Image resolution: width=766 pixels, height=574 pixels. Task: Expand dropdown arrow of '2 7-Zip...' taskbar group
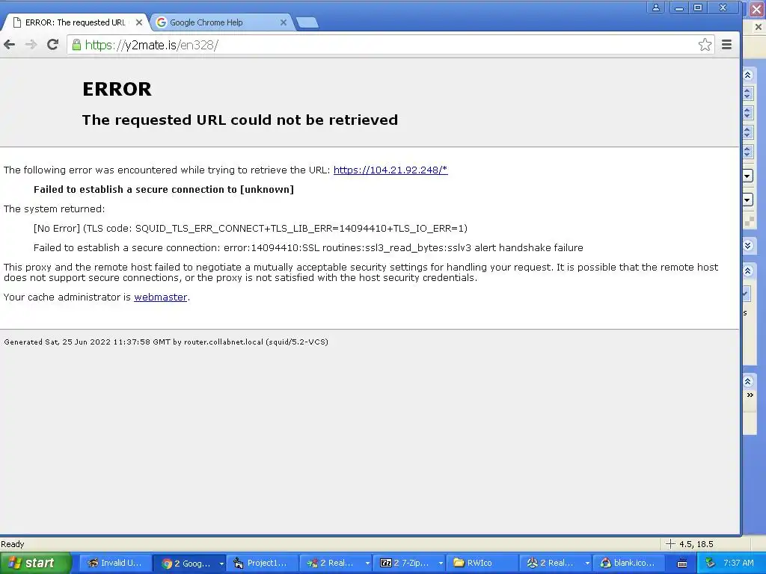pos(441,564)
